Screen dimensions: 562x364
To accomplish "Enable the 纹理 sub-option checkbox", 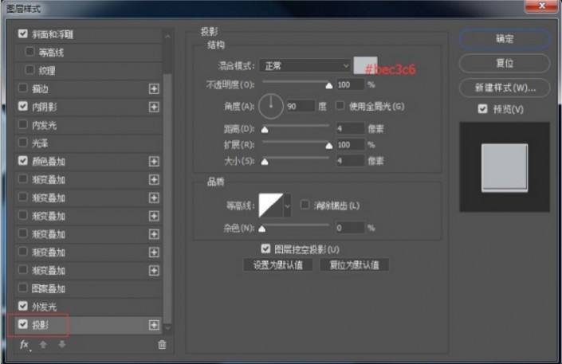I will click(x=29, y=70).
